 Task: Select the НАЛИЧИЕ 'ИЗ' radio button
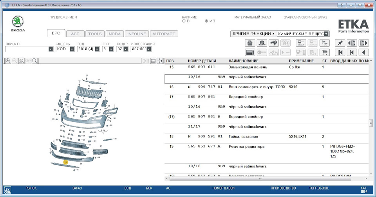(x=206, y=21)
